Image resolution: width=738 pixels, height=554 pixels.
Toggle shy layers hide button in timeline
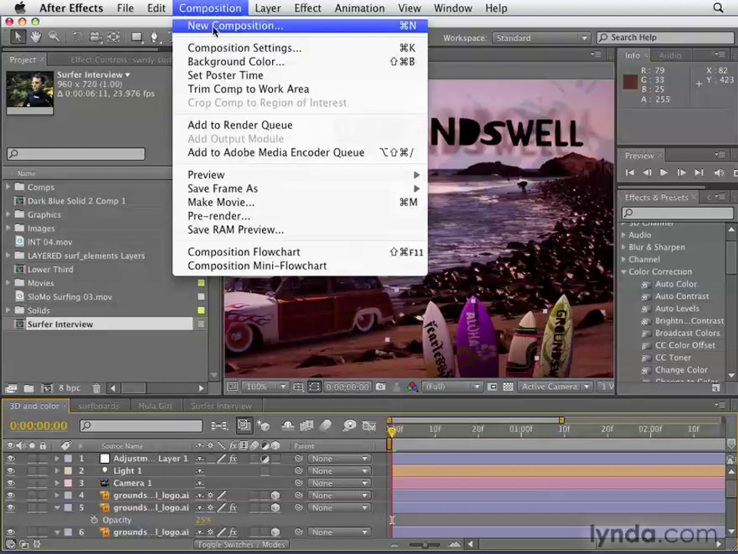(x=288, y=426)
